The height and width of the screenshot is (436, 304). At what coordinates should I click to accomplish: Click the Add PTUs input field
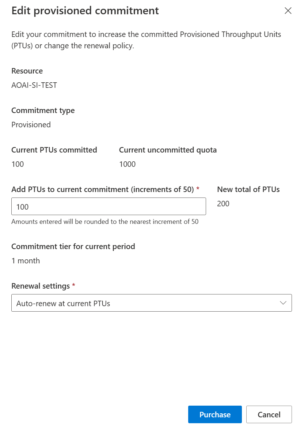pos(109,206)
